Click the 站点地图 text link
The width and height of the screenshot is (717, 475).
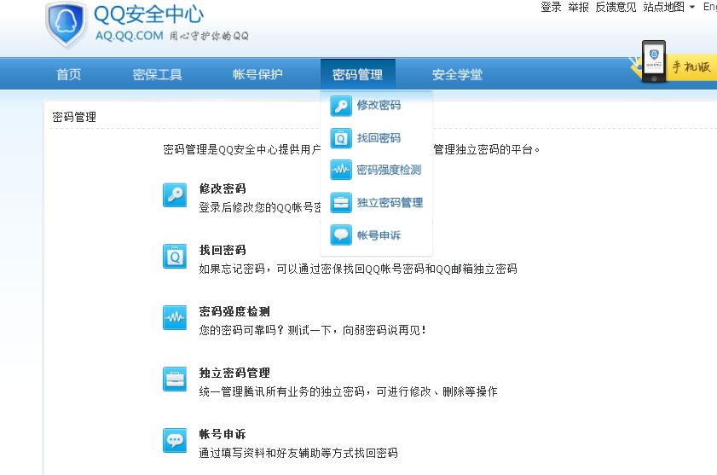coord(663,7)
